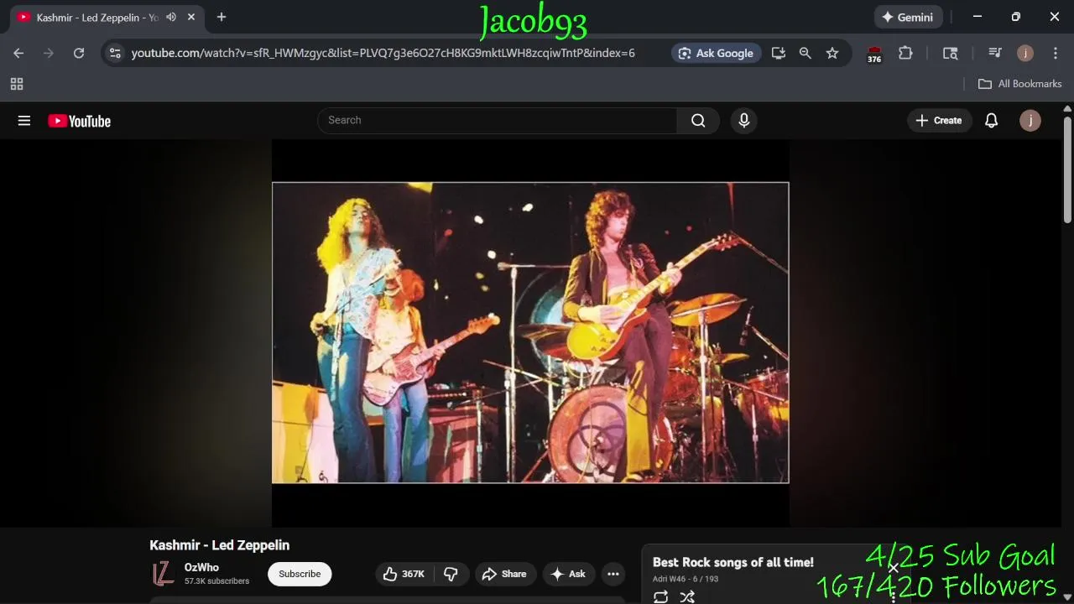Open the media controls icon

995,53
